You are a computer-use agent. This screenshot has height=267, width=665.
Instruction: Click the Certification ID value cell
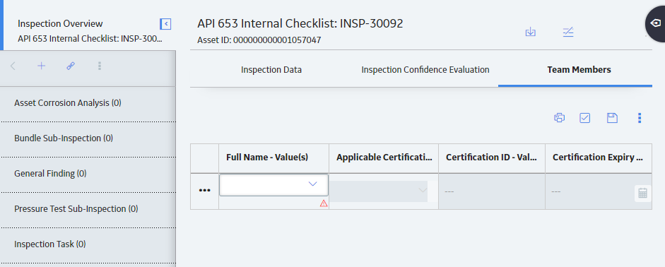(x=492, y=191)
